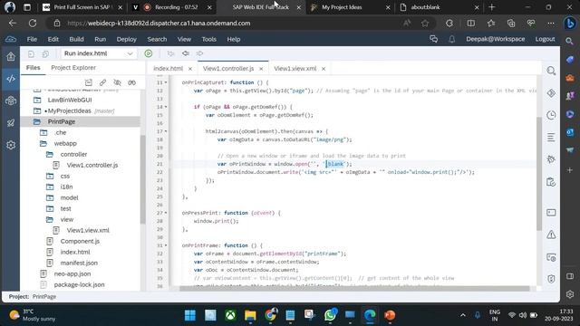Click the collapse all icon in Files panel

(x=89, y=82)
